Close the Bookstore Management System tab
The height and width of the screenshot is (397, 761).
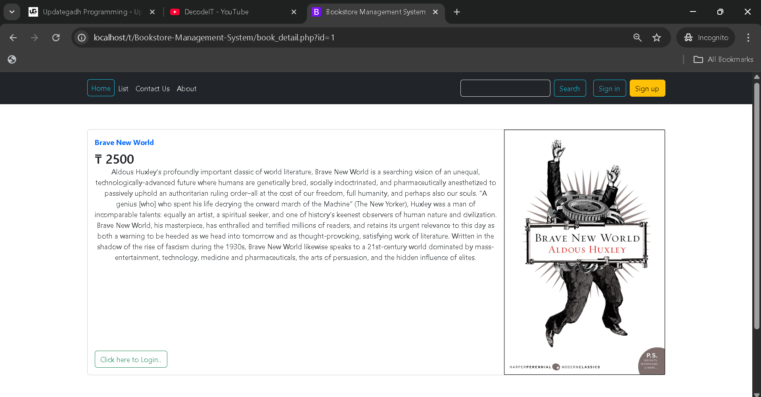click(x=435, y=12)
